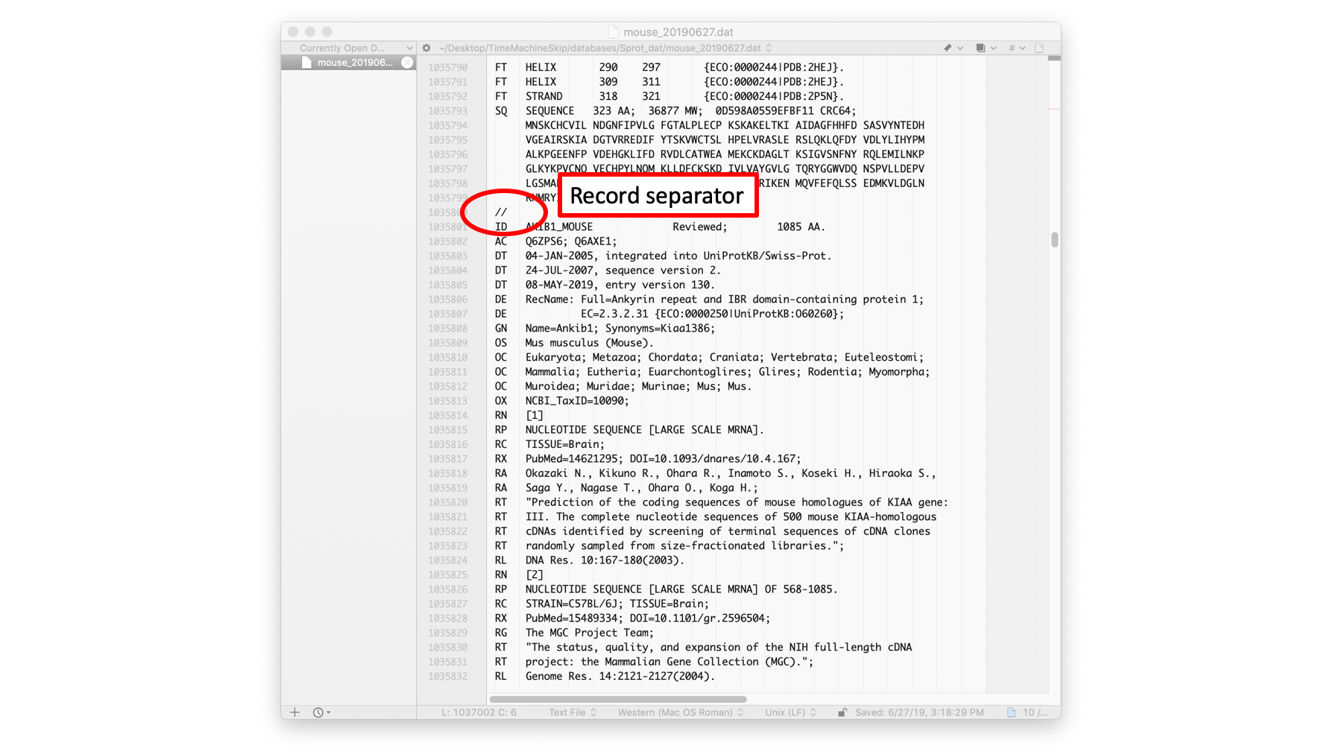Click the Saved: 6/27/19 timestamp
1342x755 pixels.
click(919, 713)
